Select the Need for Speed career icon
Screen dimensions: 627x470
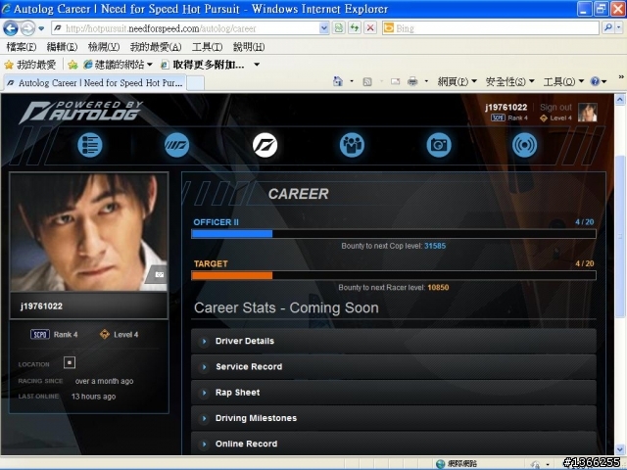pyautogui.click(x=265, y=145)
